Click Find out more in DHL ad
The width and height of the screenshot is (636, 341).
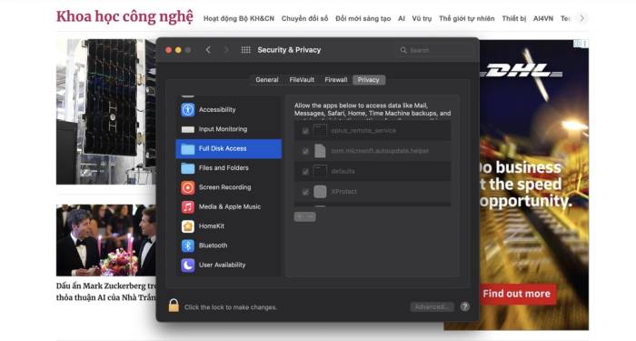(x=516, y=294)
